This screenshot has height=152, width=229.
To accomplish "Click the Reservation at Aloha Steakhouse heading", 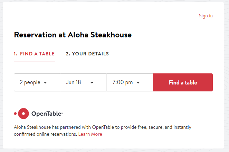I will point(73,35).
